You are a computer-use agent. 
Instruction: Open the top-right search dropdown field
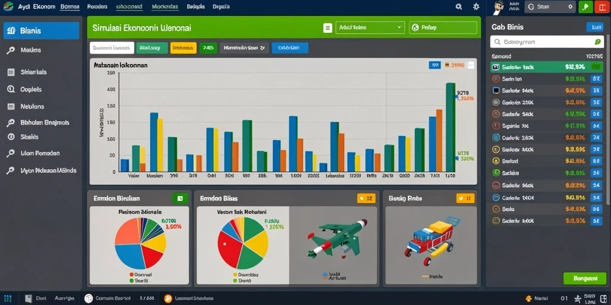550,7
